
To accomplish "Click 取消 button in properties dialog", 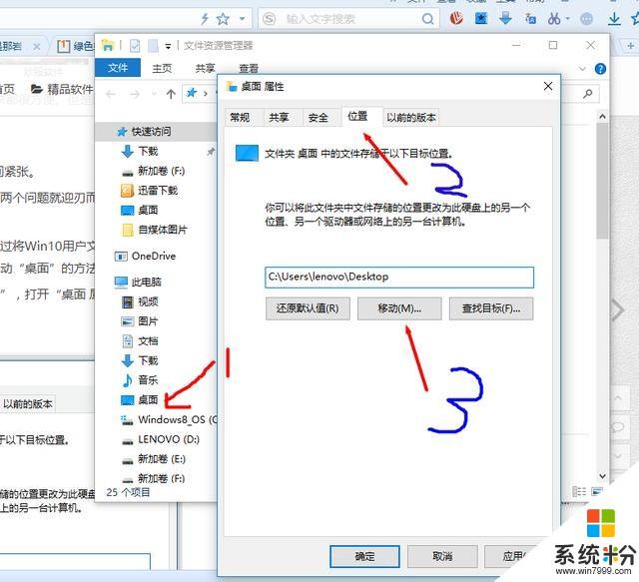I will [442, 556].
